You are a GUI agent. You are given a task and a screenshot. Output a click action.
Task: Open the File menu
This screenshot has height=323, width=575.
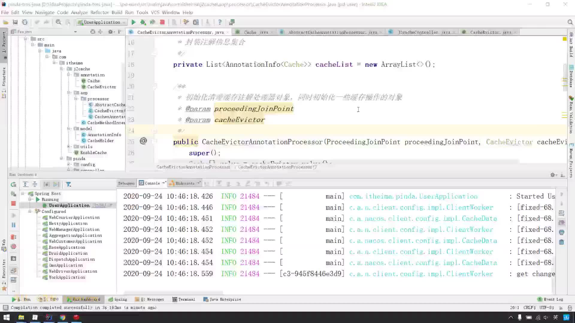[x=5, y=12]
